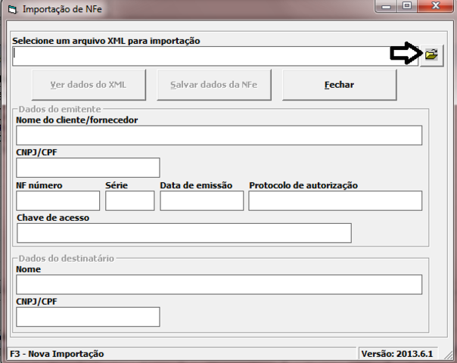
Task: Select the emitente CNPJ/CPF field
Action: point(88,167)
